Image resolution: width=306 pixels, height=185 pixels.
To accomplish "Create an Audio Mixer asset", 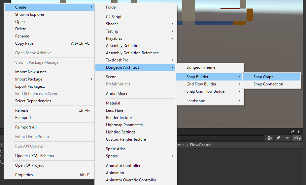I will point(135,93).
